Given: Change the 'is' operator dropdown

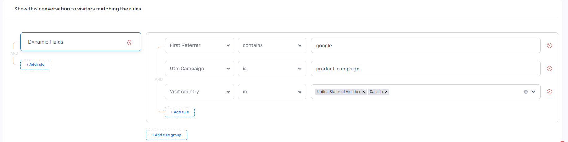Looking at the screenshot, I should tap(272, 69).
